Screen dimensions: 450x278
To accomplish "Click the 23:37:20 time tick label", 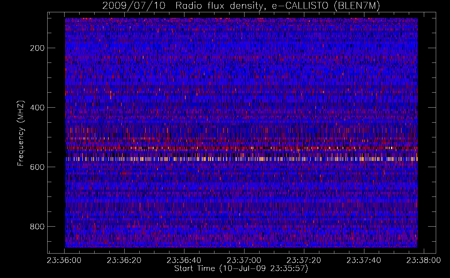I will (x=304, y=260).
